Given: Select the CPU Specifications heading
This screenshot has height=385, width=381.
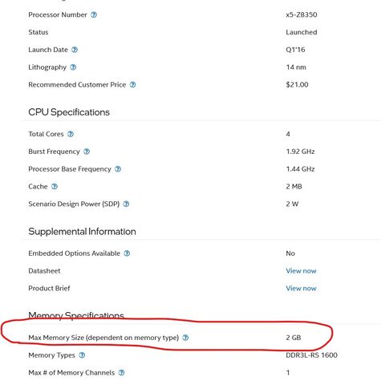Looking at the screenshot, I should pyautogui.click(x=69, y=112).
